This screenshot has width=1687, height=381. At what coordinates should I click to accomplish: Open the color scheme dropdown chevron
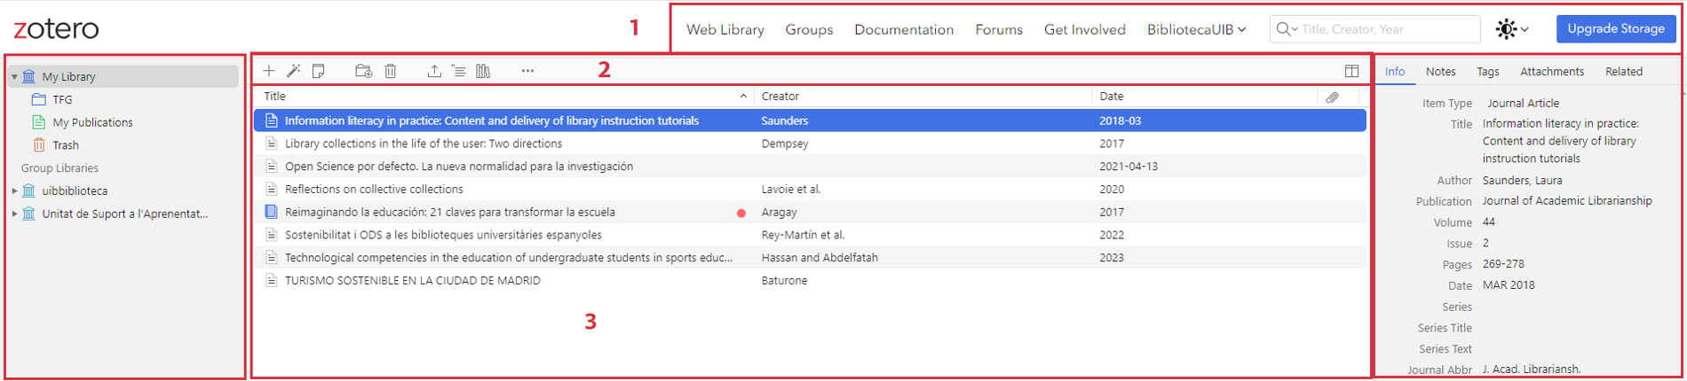[1525, 29]
